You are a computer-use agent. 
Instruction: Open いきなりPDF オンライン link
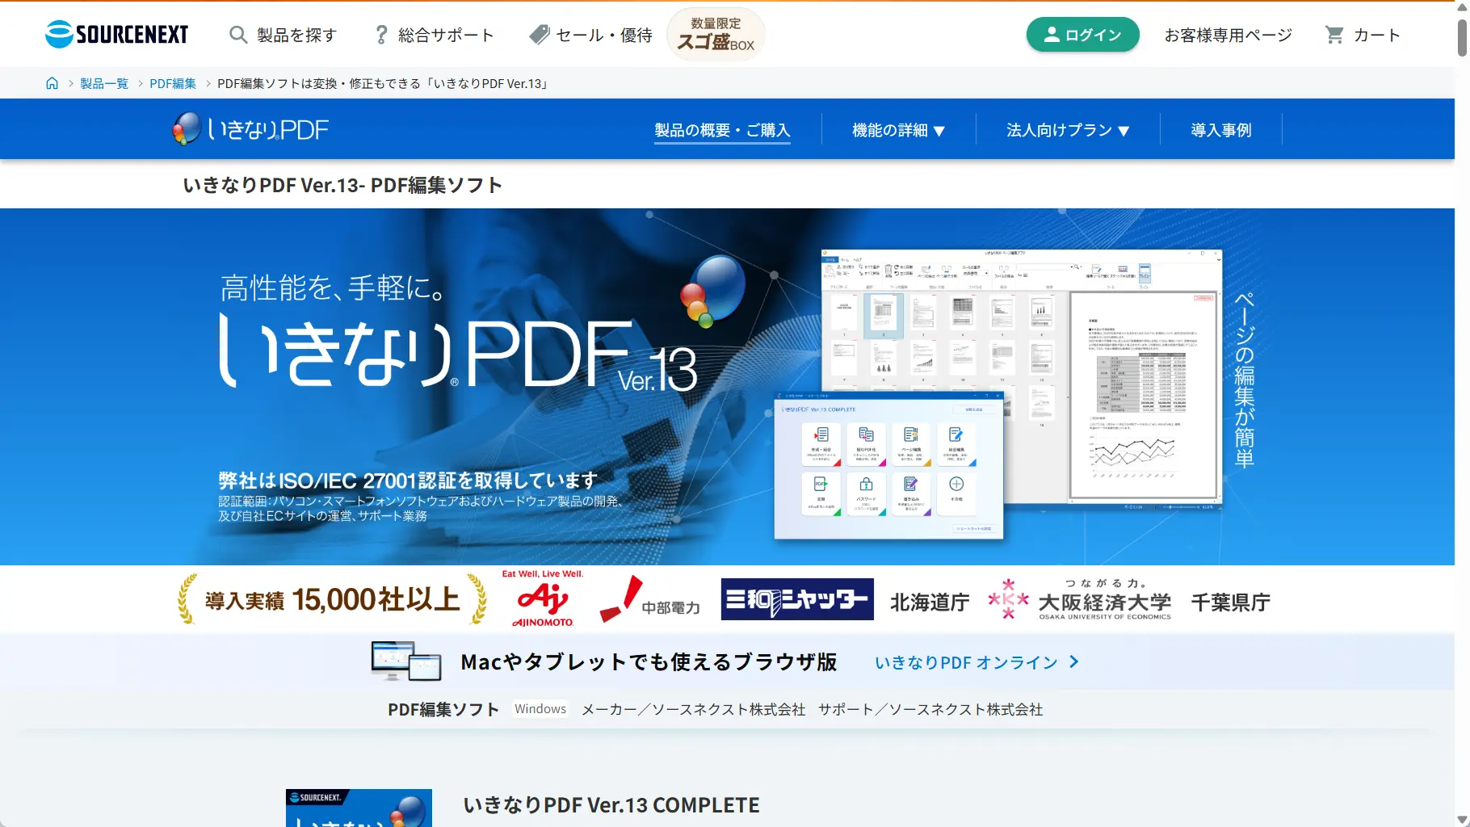point(966,662)
